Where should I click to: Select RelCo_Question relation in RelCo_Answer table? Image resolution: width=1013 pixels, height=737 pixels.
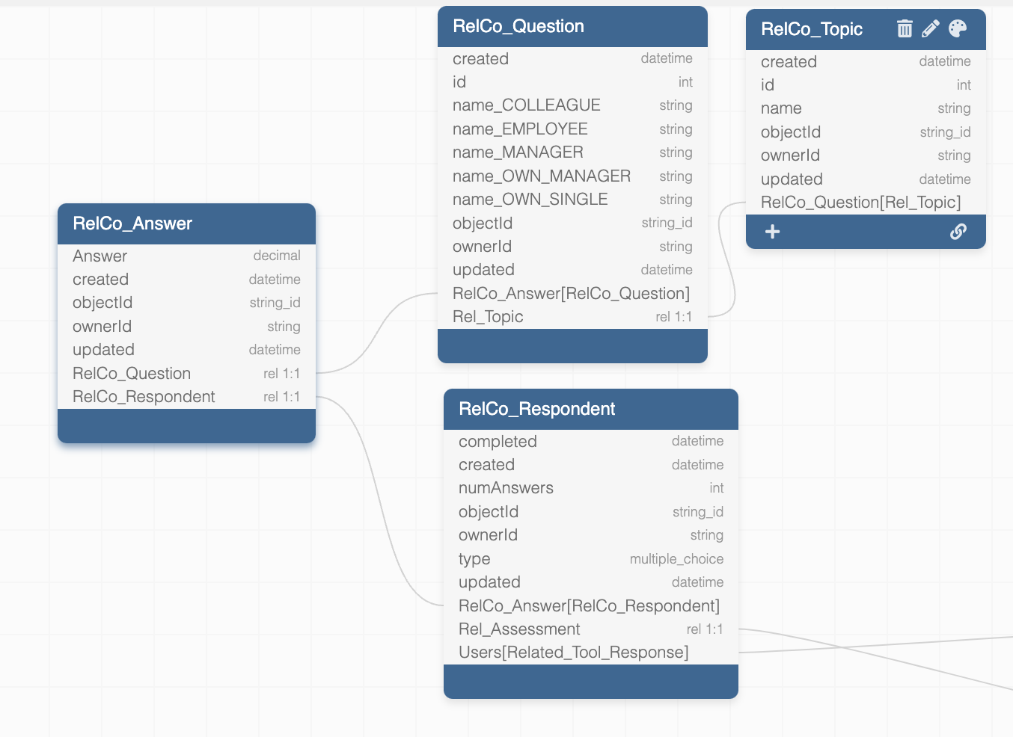pyautogui.click(x=186, y=374)
